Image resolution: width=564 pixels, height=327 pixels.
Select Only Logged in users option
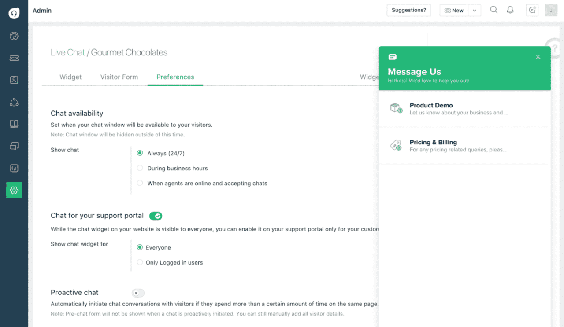pos(140,262)
